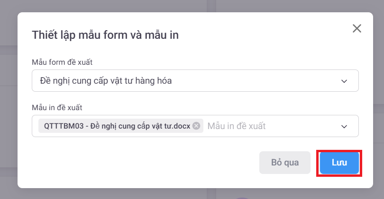This screenshot has width=384, height=199.
Task: Show form template options with the down arrow
Action: click(x=344, y=81)
